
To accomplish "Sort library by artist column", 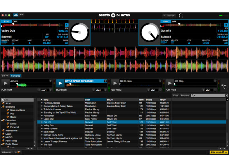I will (95, 99).
